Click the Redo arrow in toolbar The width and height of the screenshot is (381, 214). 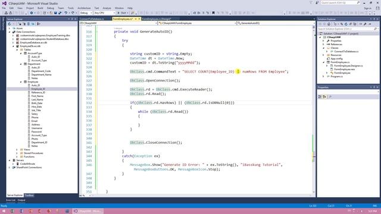tap(73, 13)
